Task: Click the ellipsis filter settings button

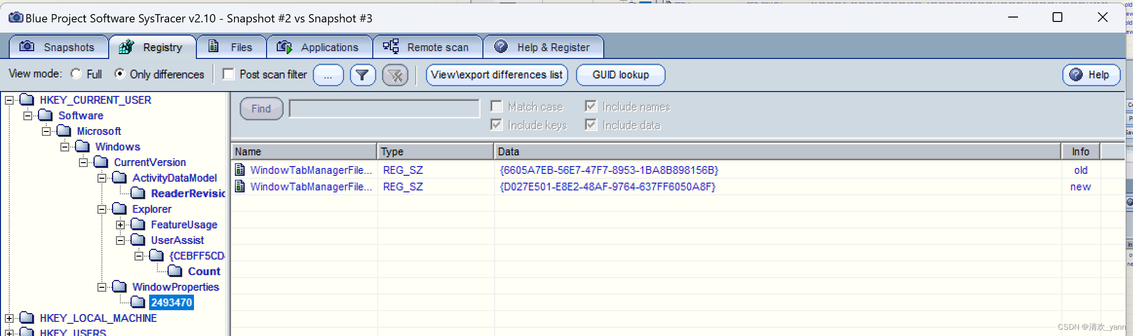Action: (328, 75)
